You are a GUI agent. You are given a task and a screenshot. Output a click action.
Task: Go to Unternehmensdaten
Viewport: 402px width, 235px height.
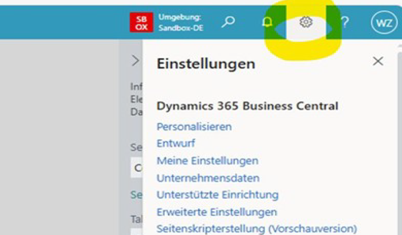[x=208, y=178]
